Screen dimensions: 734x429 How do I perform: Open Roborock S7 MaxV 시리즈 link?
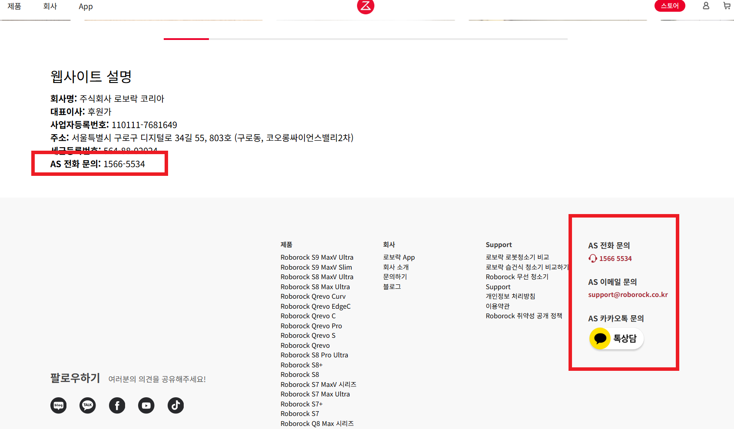coord(318,385)
